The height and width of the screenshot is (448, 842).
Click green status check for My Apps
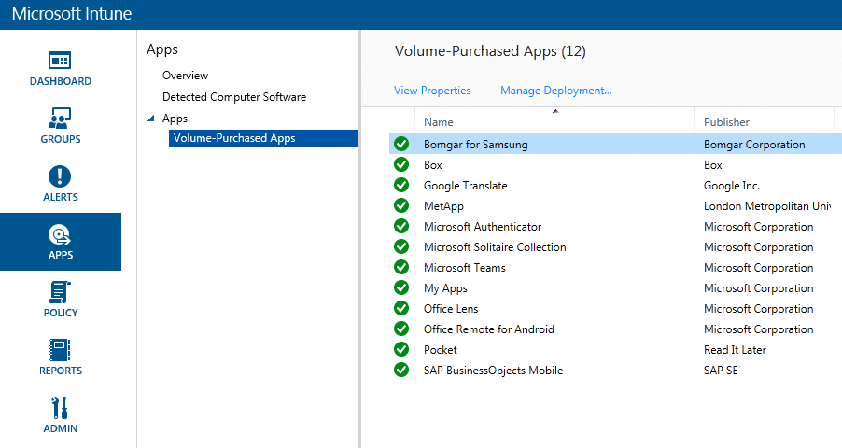(401, 287)
